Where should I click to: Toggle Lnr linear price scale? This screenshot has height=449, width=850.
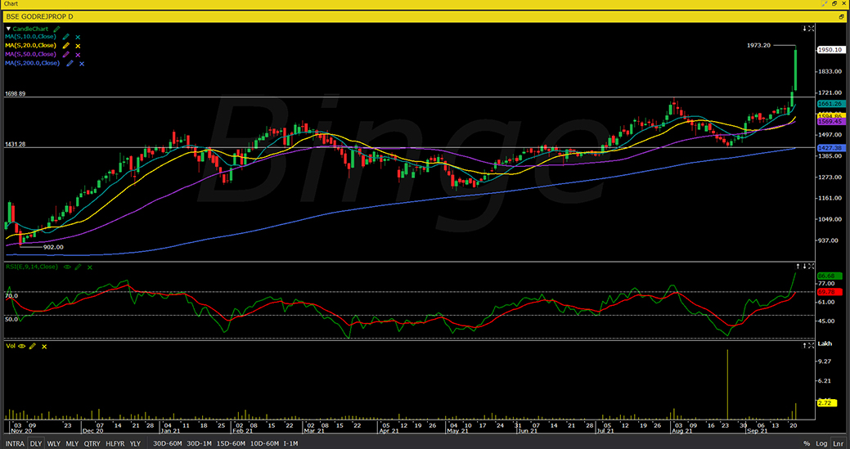click(838, 443)
